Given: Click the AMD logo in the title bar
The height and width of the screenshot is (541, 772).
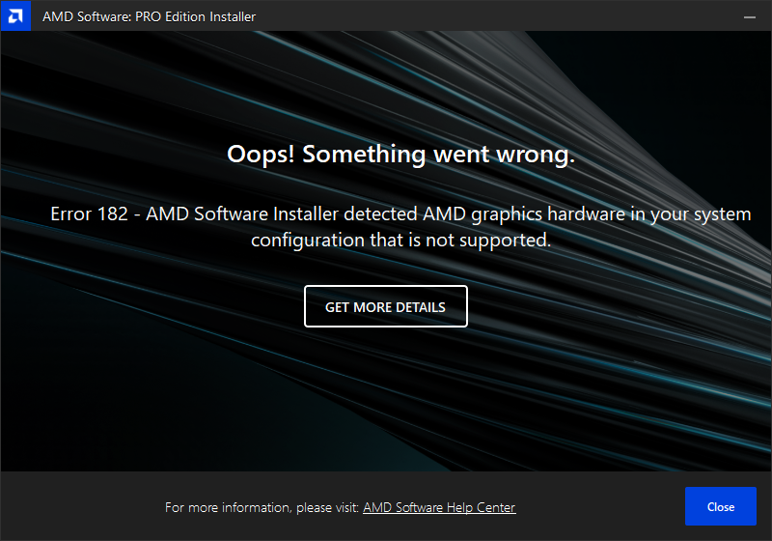Looking at the screenshot, I should click(15, 15).
